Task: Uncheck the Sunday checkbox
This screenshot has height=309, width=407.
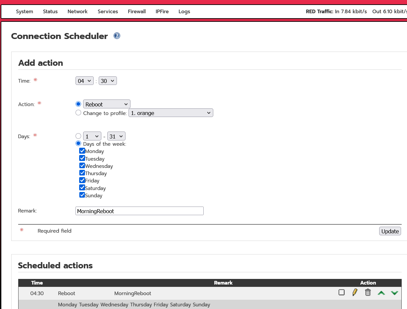Action: (82, 195)
